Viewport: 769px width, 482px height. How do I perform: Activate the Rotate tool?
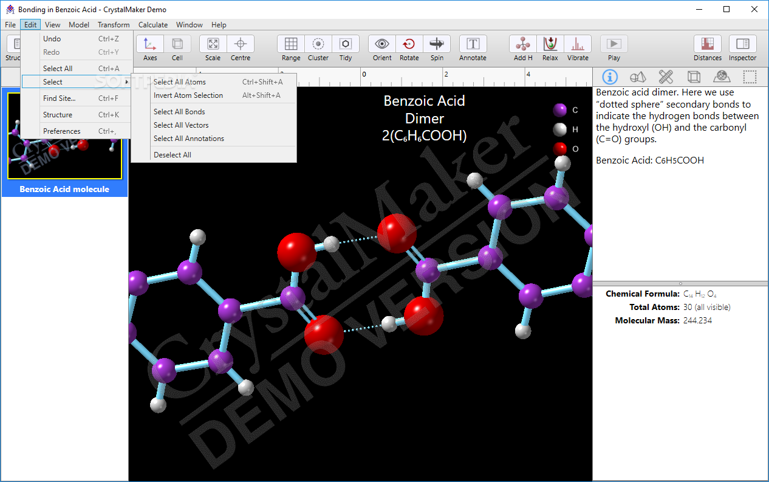pos(409,44)
